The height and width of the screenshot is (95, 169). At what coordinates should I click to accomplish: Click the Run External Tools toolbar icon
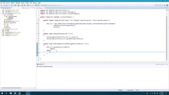click(18, 5)
